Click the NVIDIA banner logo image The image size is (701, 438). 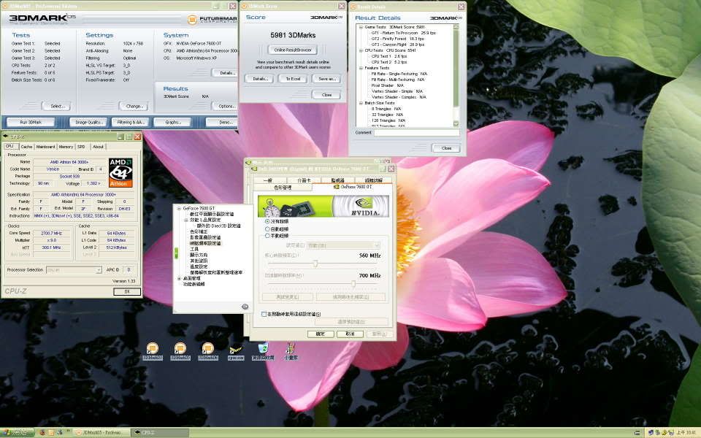[323, 205]
